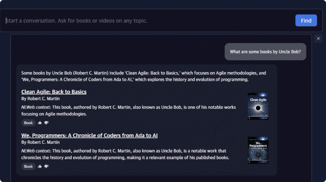Click the NLWeb context text about history of programming

click(x=125, y=154)
